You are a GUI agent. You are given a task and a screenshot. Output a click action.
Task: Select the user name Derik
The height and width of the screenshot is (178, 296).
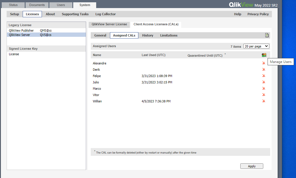(x=96, y=70)
